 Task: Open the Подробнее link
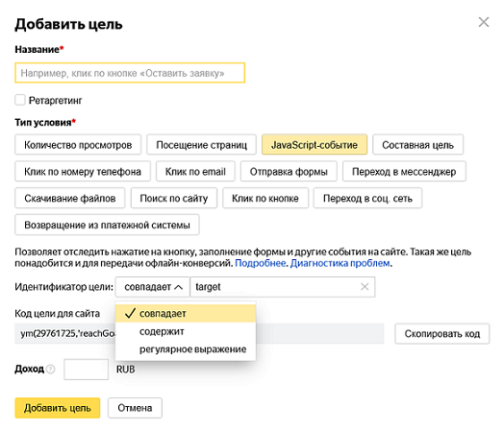point(261,263)
